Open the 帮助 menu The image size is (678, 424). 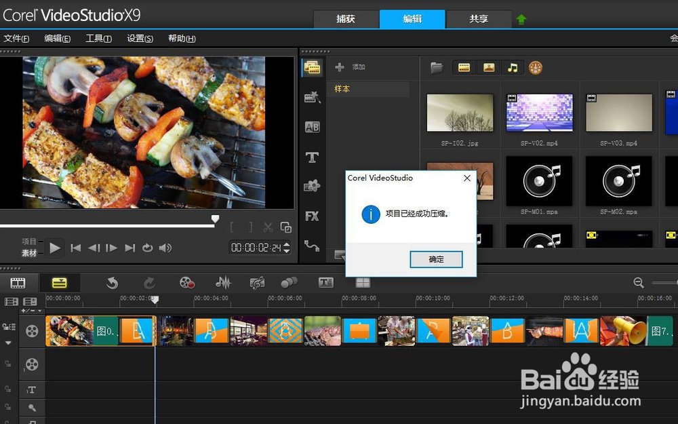182,39
